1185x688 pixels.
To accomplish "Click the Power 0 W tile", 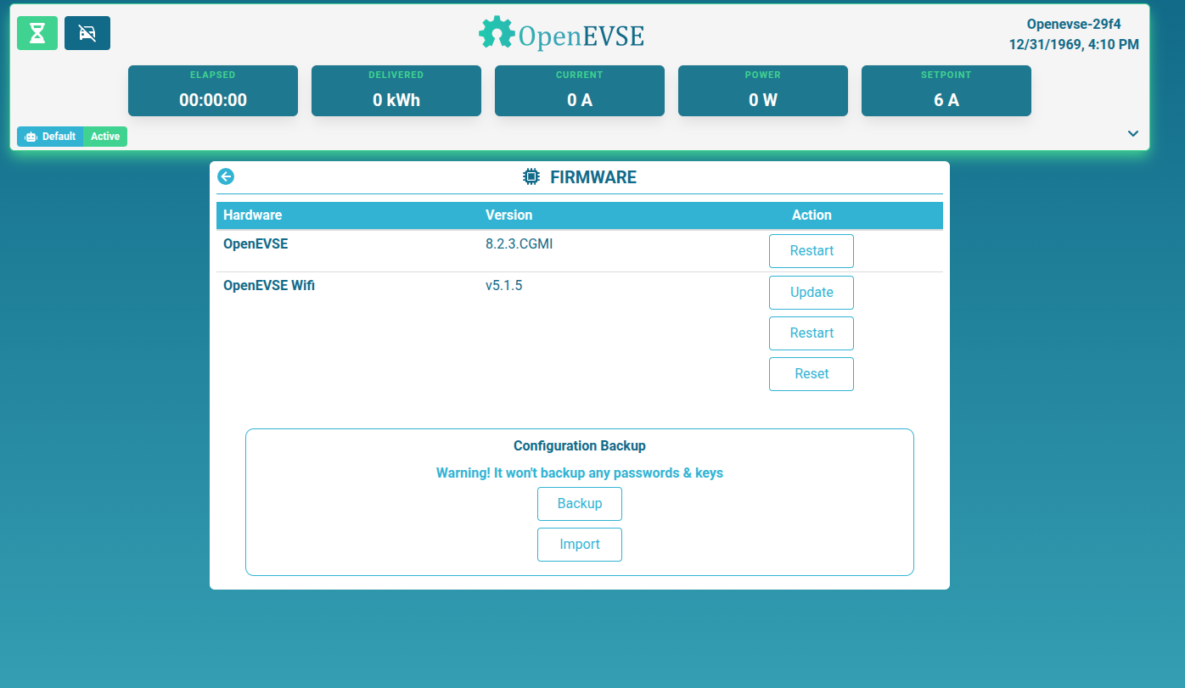I will click(x=763, y=91).
